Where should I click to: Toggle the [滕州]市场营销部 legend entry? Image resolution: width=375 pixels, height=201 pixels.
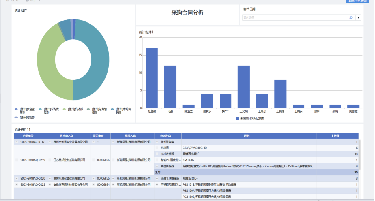point(121,111)
